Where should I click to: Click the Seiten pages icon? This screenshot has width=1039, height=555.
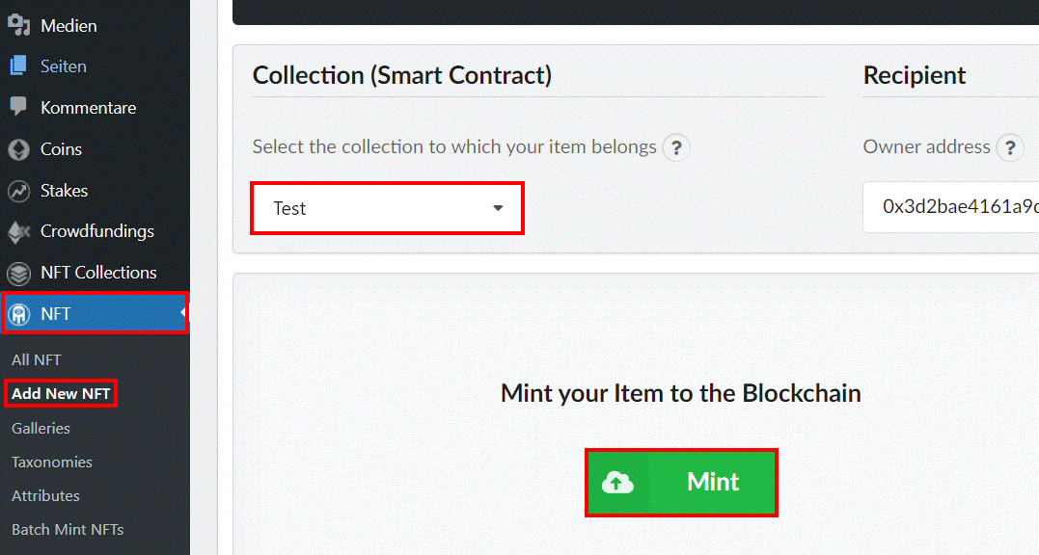tap(18, 66)
